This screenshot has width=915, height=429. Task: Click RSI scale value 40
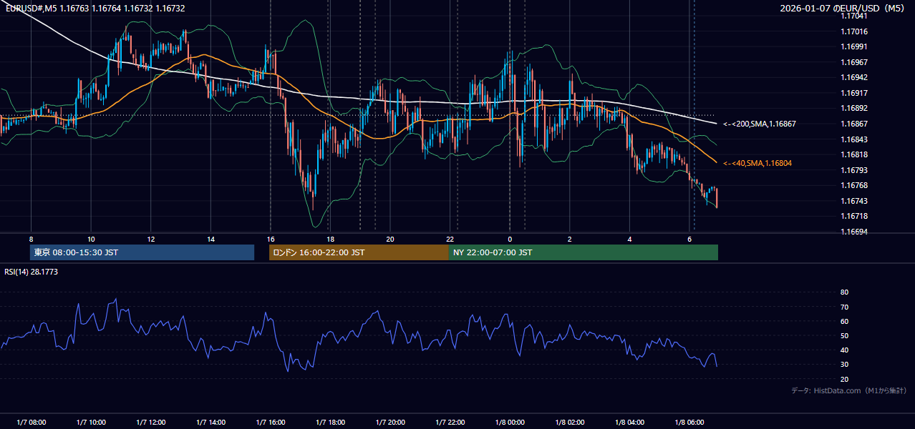click(x=845, y=350)
